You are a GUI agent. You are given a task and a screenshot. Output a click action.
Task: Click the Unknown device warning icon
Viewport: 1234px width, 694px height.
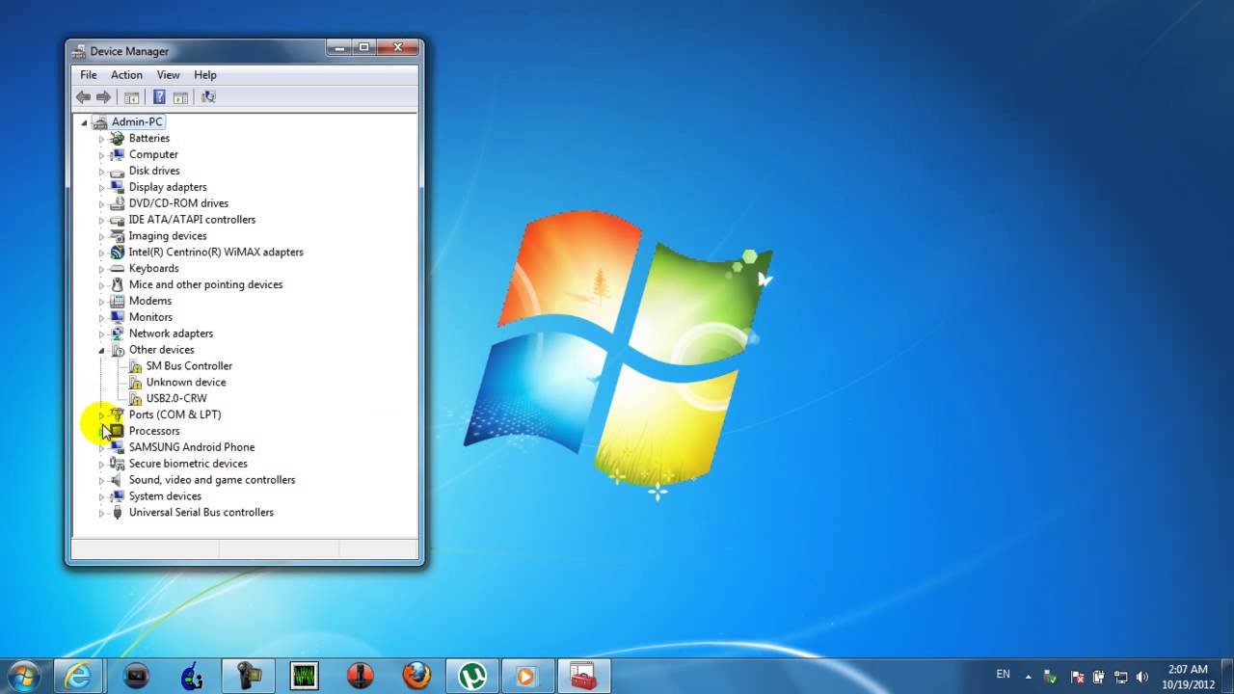[x=135, y=383]
